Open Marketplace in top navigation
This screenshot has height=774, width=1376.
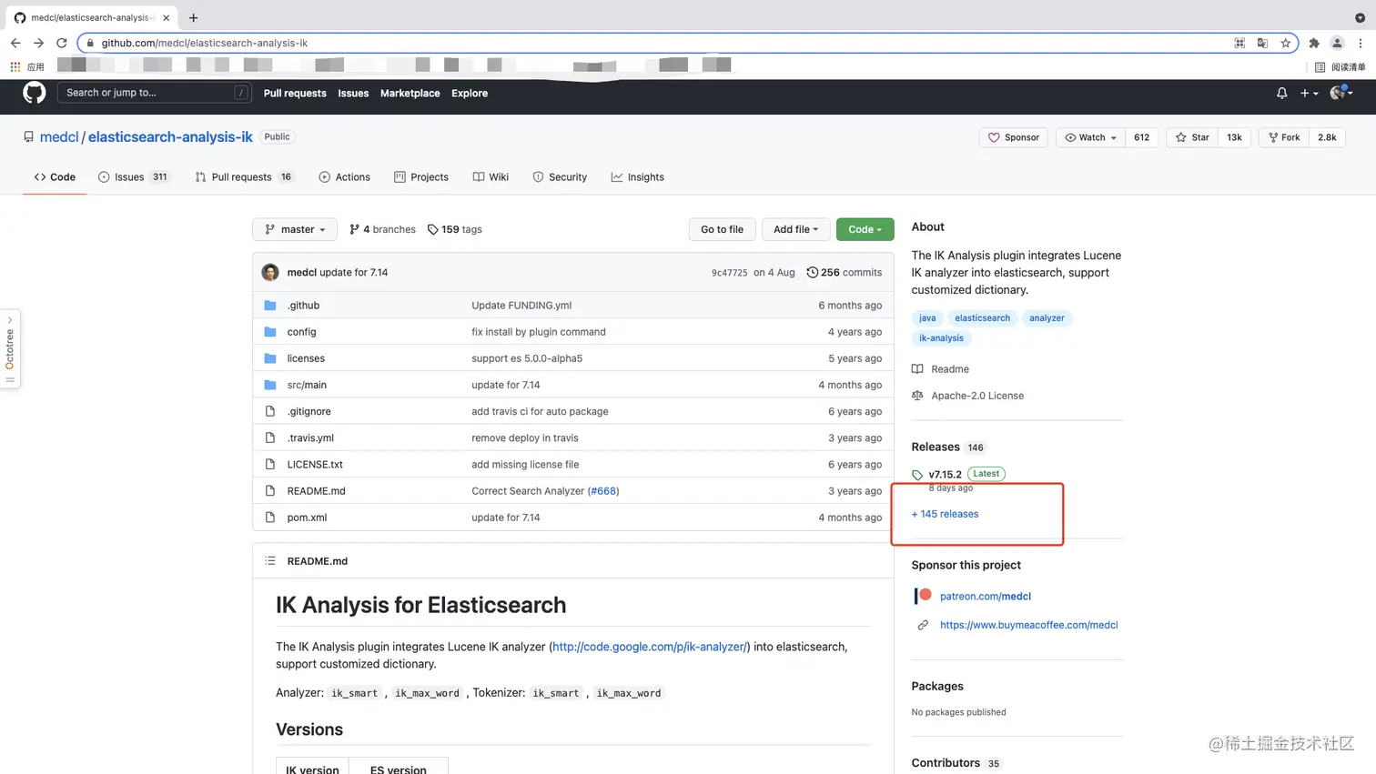(x=410, y=93)
